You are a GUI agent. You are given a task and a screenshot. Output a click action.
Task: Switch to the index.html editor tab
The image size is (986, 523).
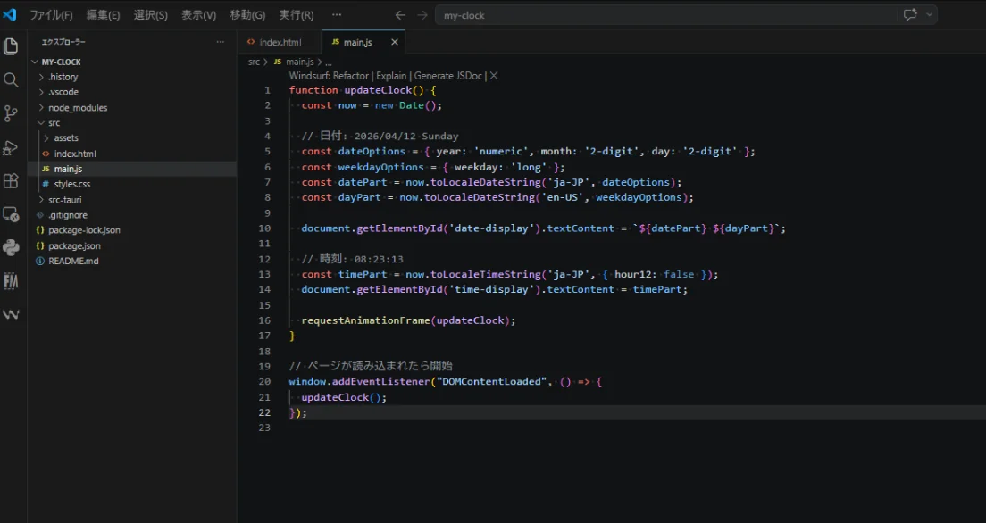280,42
